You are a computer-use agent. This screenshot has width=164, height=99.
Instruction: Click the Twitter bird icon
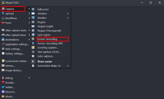[x=3, y=87]
